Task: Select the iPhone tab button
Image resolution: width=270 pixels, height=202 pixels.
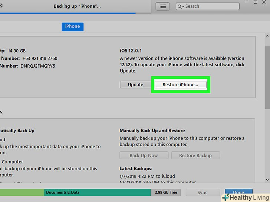Action: point(72,27)
